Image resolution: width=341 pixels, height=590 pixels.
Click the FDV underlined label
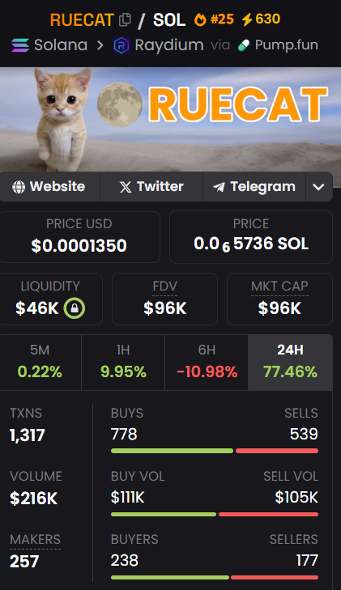[165, 287]
